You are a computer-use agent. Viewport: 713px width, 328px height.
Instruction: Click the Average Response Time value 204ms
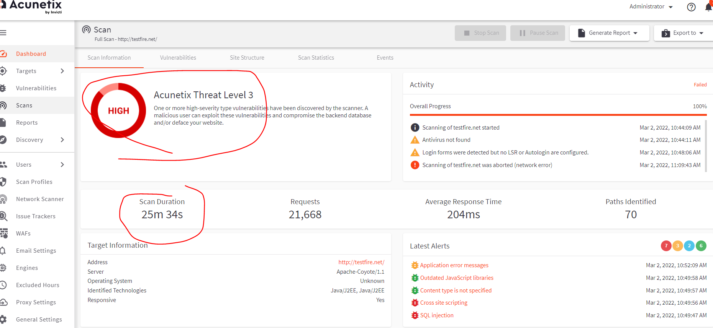pos(464,215)
